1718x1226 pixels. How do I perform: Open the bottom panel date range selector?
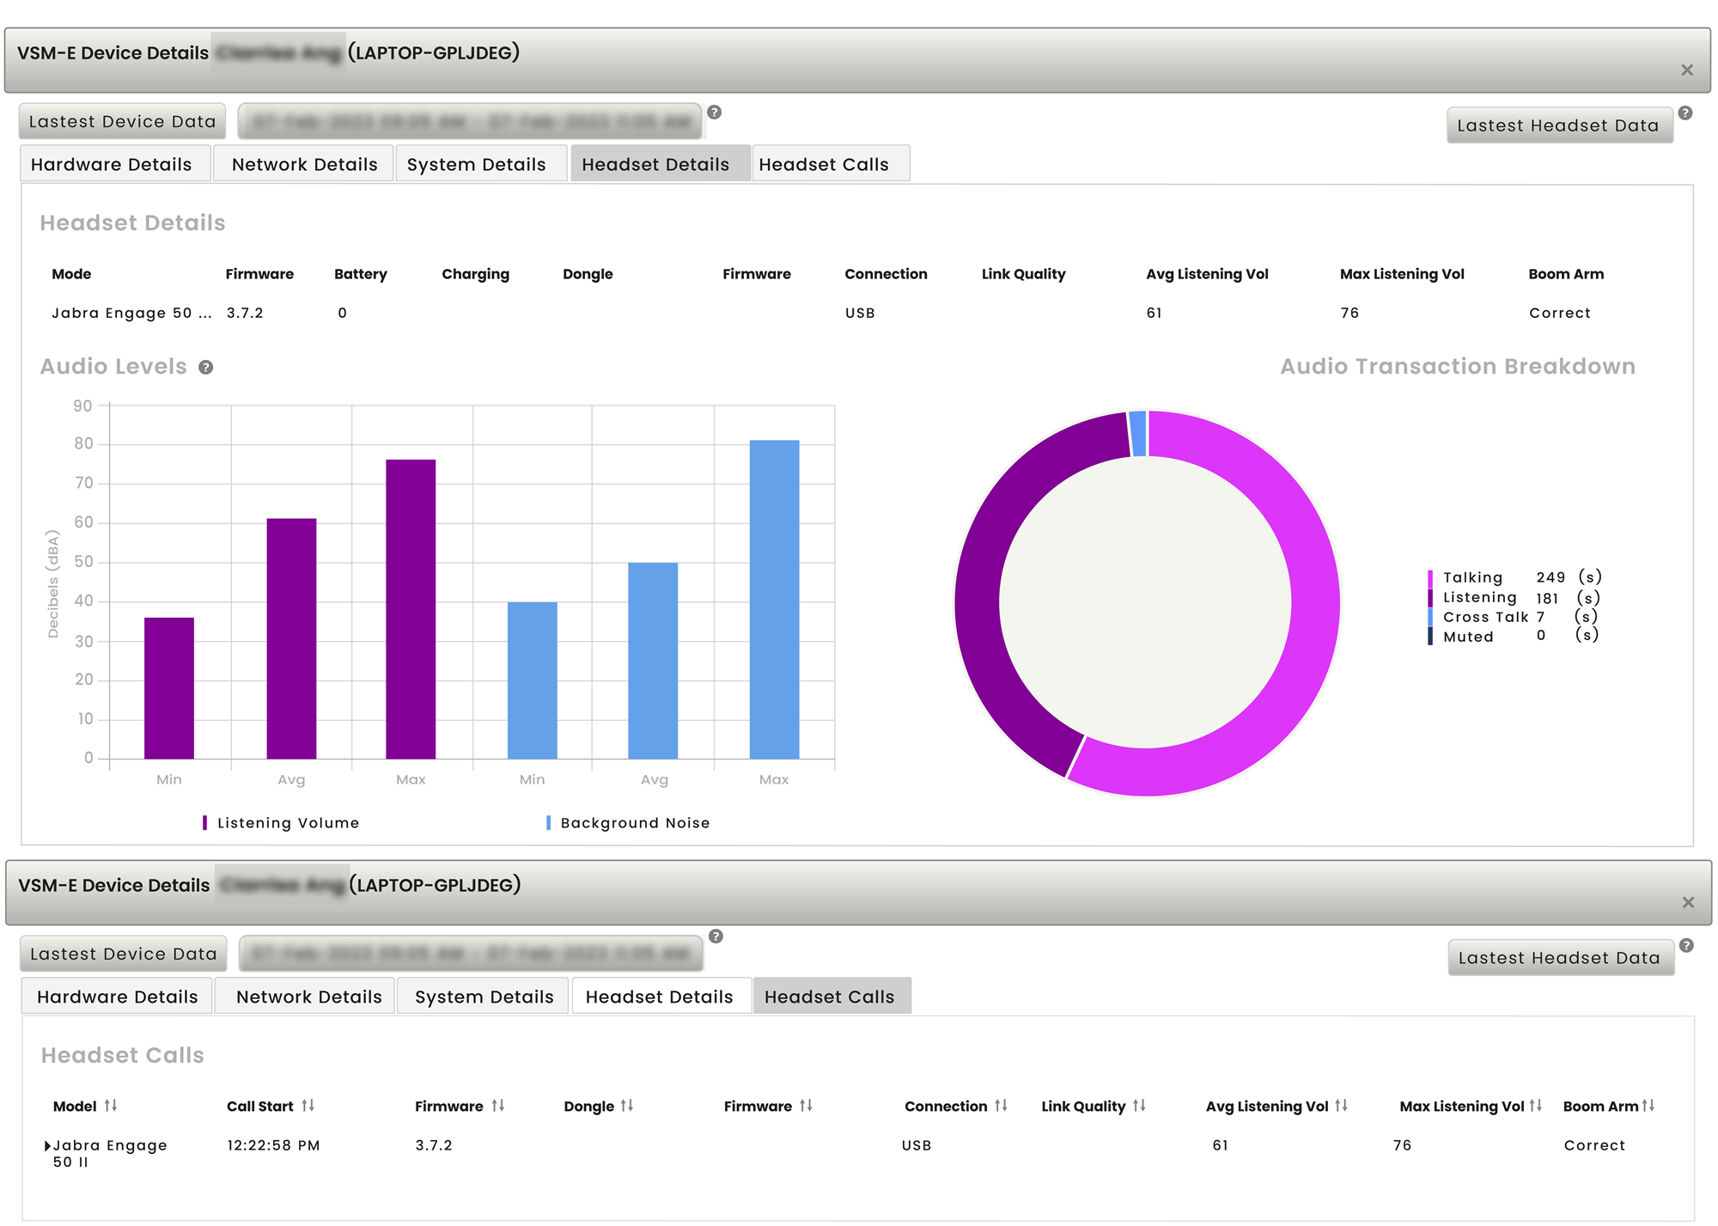471,954
